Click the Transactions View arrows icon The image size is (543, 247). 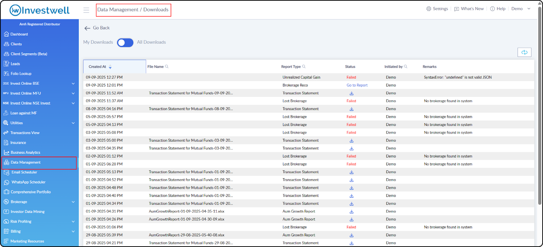(x=6, y=133)
